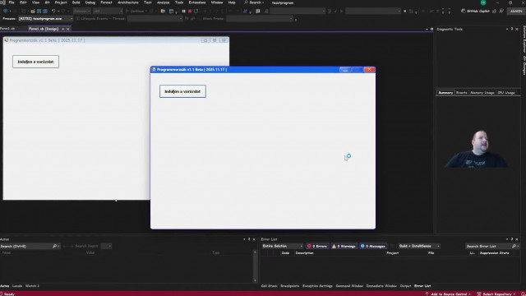Click the search magnifier in Autos panel
This screenshot has width=526, height=296.
[x=54, y=246]
